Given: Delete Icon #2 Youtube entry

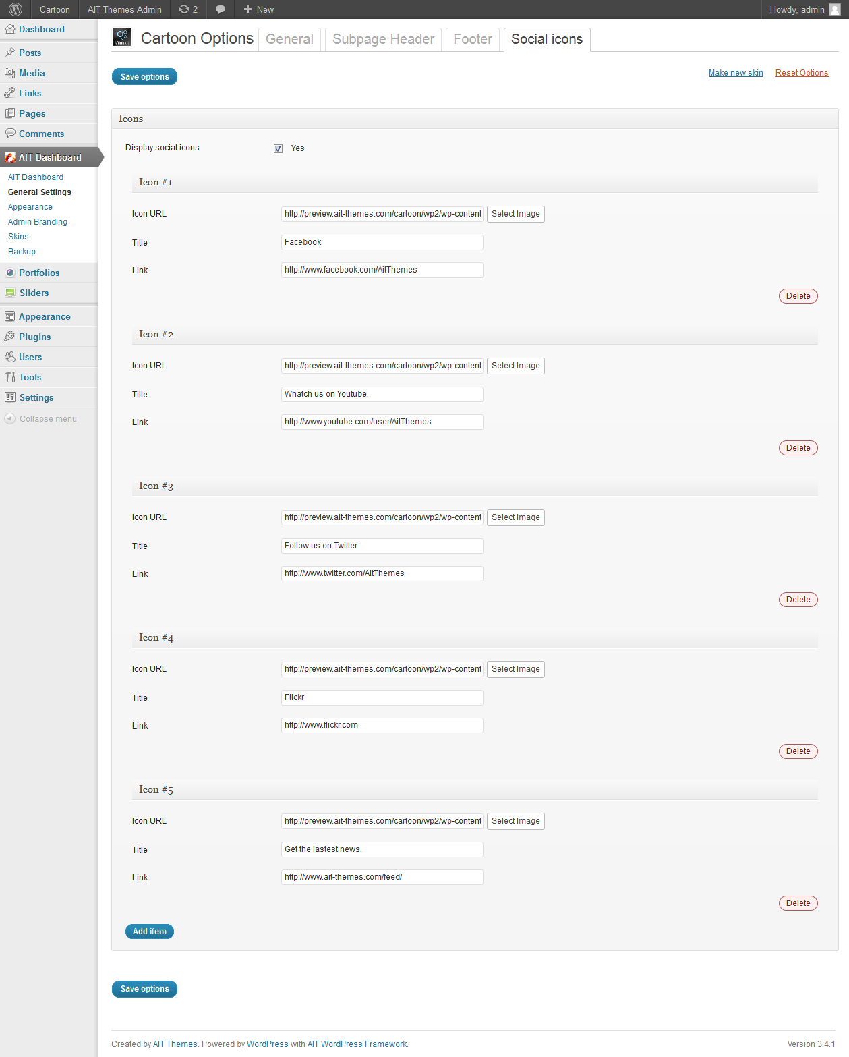Looking at the screenshot, I should (x=798, y=448).
